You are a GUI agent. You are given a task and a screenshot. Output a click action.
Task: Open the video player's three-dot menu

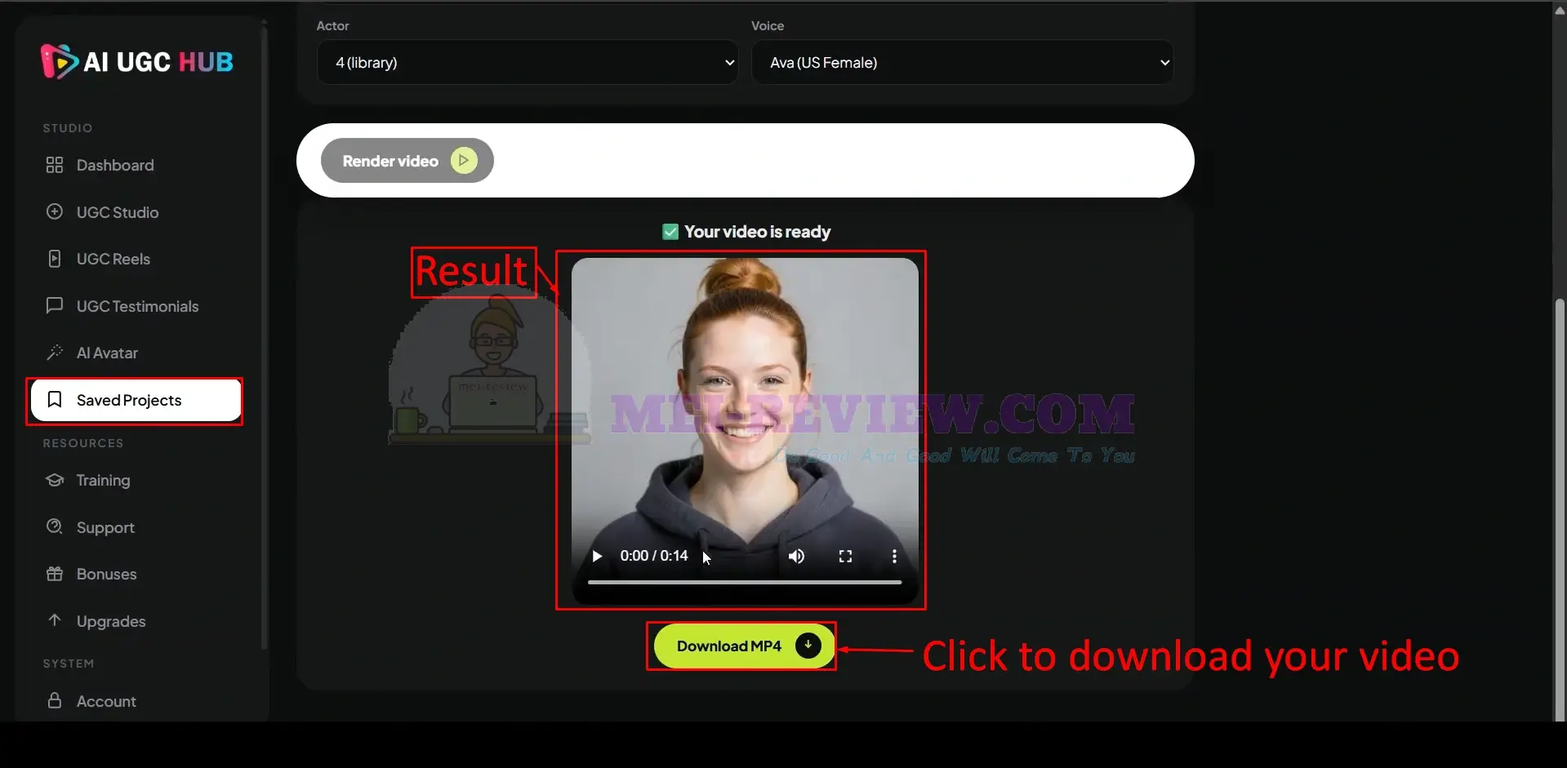point(894,556)
